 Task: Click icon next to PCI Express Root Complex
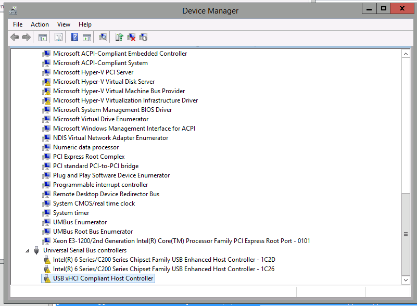point(46,157)
